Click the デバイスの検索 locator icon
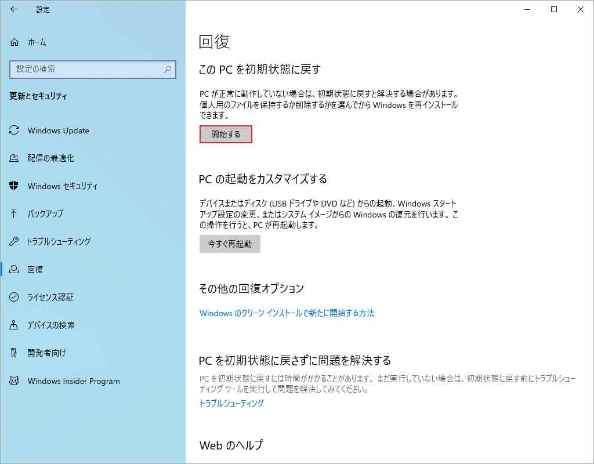Screen dimensions: 594x464 click(15, 325)
